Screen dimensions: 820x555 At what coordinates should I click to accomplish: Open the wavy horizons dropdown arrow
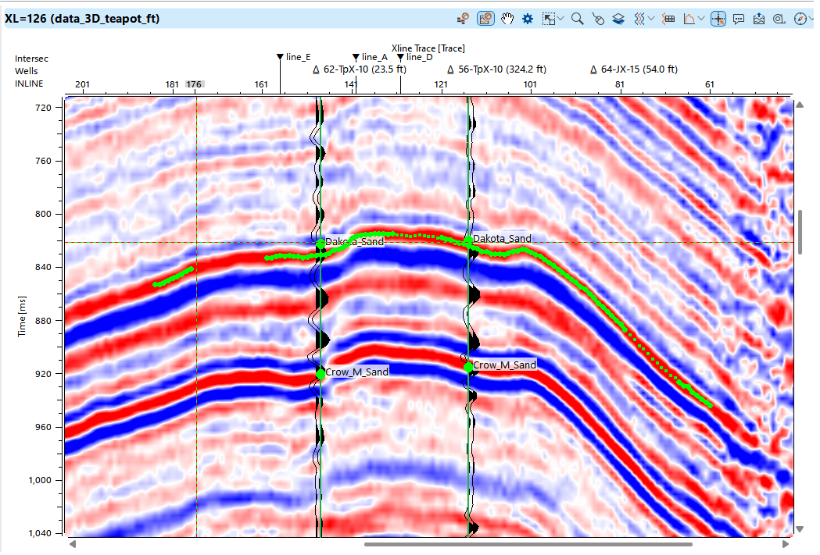click(x=651, y=19)
